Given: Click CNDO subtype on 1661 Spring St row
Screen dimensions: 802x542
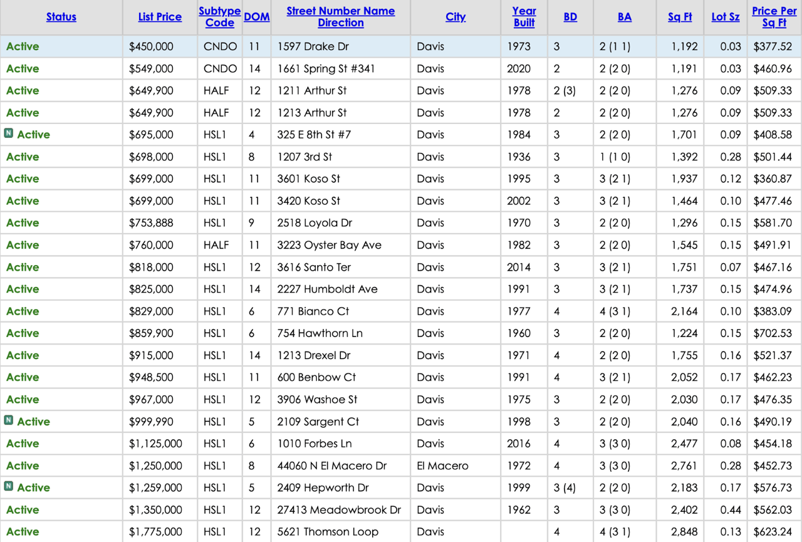Looking at the screenshot, I should point(221,69).
